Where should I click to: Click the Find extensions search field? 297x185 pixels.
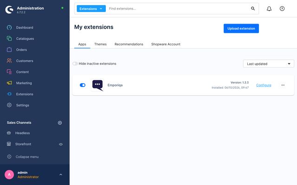coord(178,9)
